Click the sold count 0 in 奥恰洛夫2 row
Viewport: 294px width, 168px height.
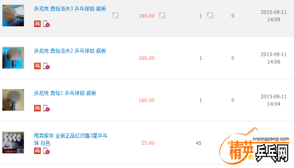click(x=233, y=58)
